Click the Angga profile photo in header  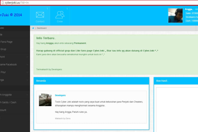coord(175,16)
